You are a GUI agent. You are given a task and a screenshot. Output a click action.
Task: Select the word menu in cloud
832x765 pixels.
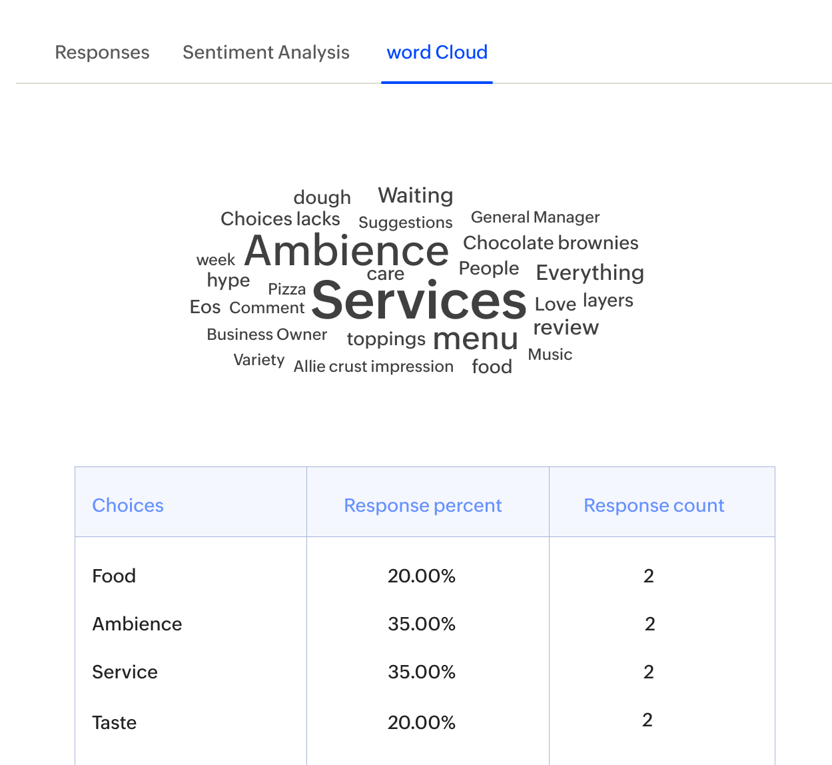pos(475,339)
